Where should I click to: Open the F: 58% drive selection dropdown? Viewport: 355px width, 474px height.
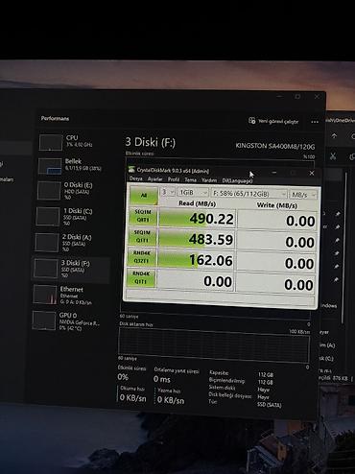248,194
